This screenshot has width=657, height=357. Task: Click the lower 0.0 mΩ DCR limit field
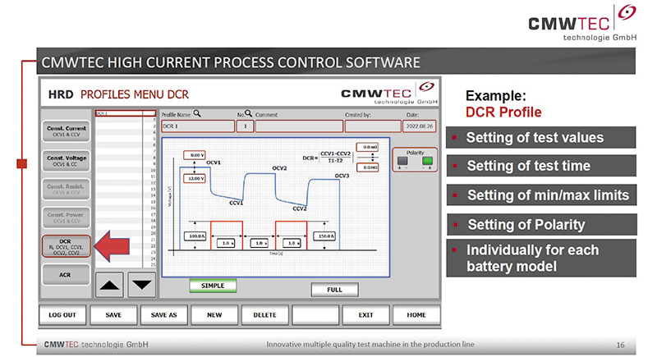(367, 167)
